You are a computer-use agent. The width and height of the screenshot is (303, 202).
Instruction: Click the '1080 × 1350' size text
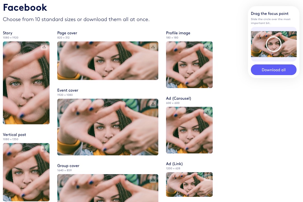11,139
